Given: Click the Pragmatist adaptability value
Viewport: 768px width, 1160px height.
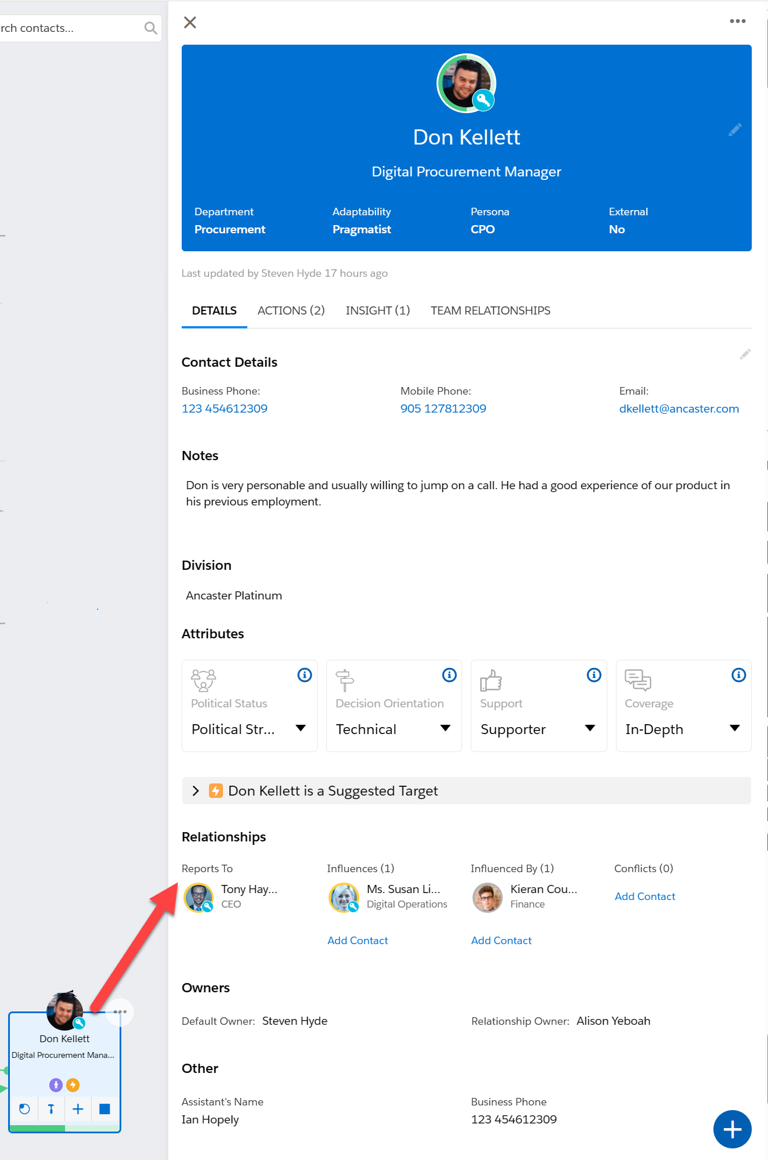Looking at the screenshot, I should pyautogui.click(x=362, y=229).
